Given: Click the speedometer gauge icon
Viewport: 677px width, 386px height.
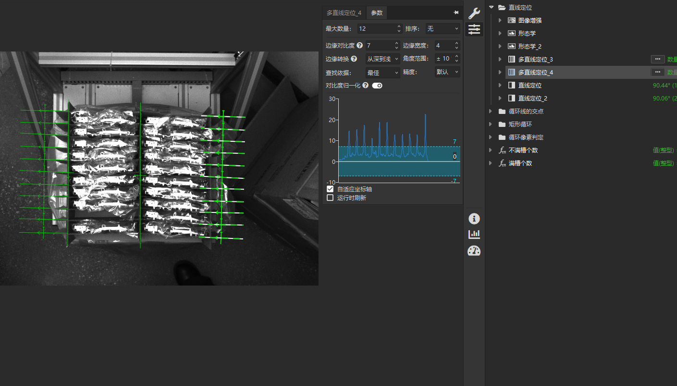Looking at the screenshot, I should point(474,250).
